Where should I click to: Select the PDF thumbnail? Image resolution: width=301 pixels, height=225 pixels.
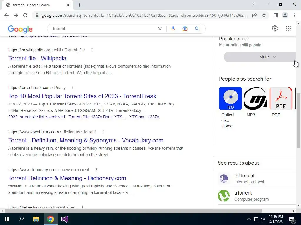click(281, 98)
